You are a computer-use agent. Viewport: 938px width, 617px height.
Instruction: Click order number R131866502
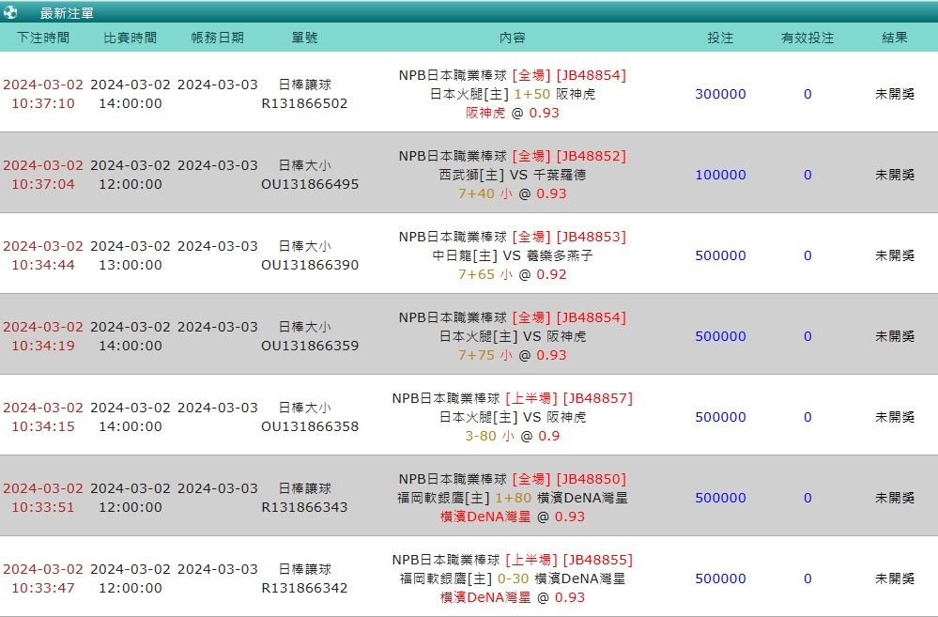tap(304, 103)
